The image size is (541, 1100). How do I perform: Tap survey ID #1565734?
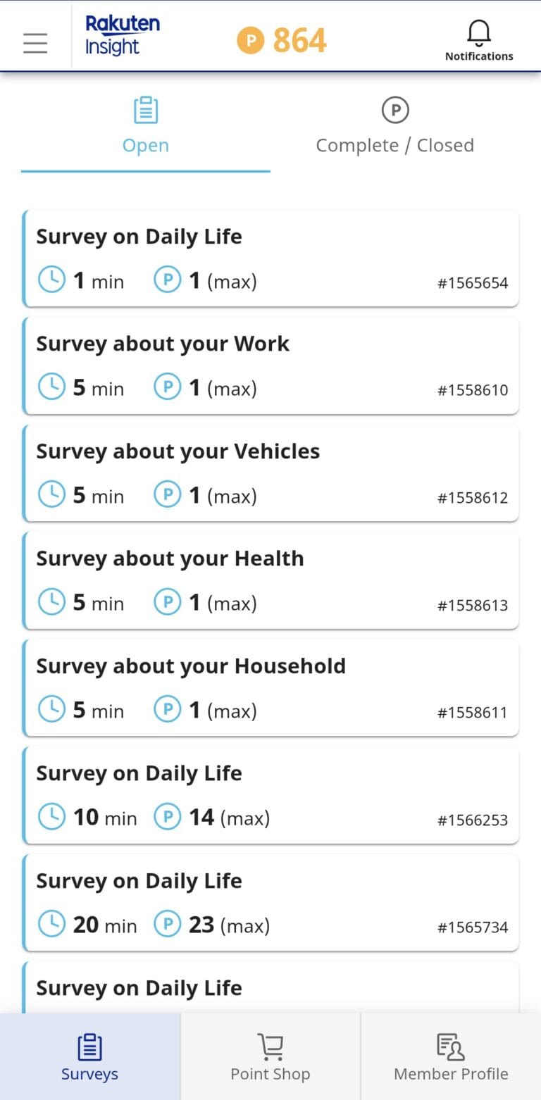(x=473, y=927)
